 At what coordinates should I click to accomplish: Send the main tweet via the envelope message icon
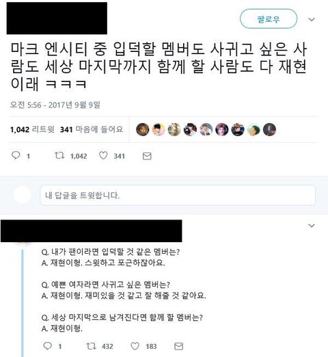click(147, 156)
